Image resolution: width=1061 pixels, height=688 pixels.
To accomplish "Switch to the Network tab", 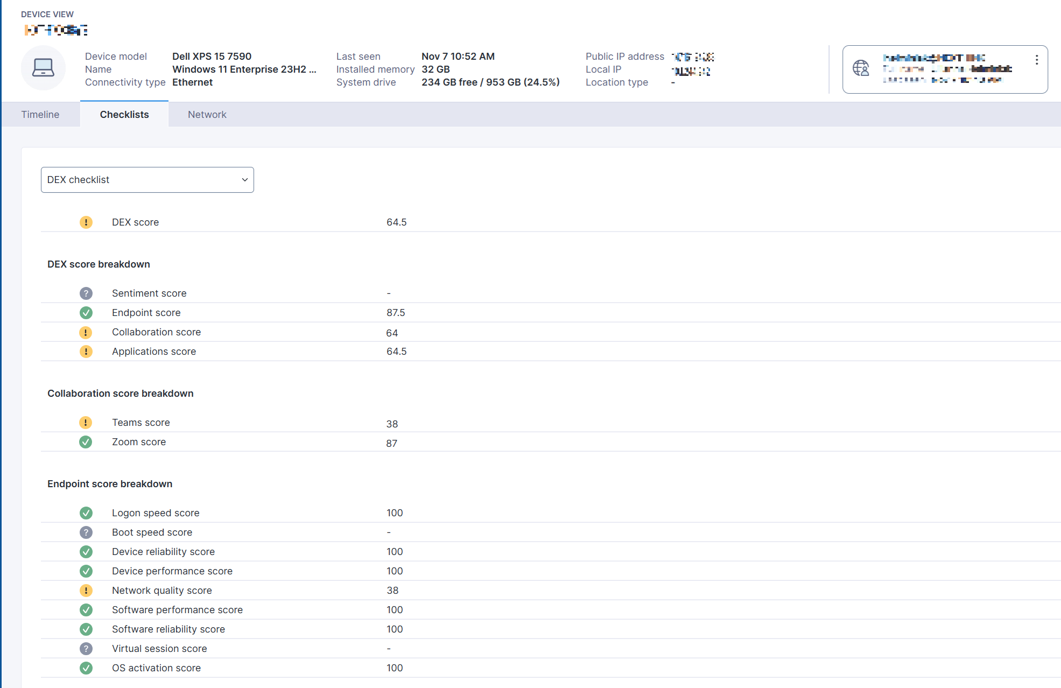I will 207,115.
